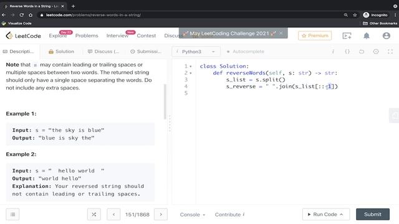
Task: Click the 151/1868 problem counter
Action: [x=137, y=215]
